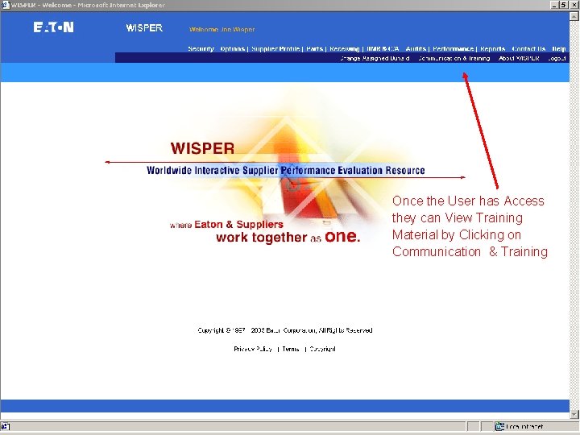Image resolution: width=580 pixels, height=435 pixels.
Task: Click the Welcome Joe Wisper text
Action: [222, 30]
